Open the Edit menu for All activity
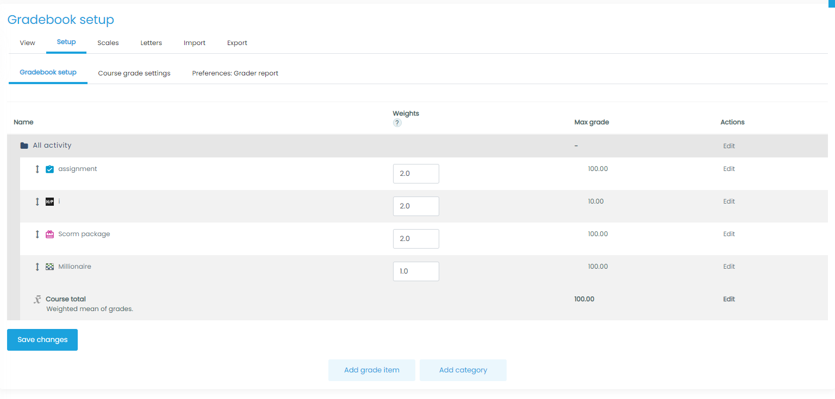835x399 pixels. pos(728,146)
